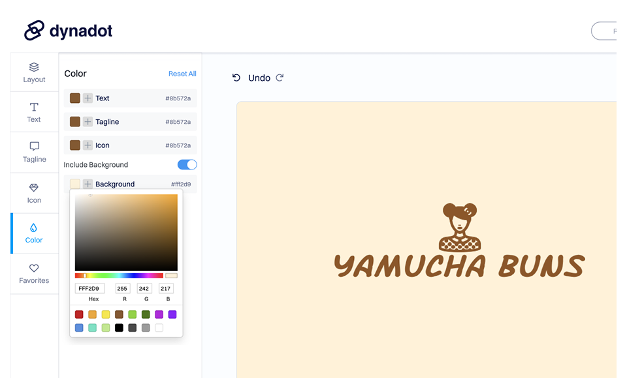Add a color to Text using its plus button

click(x=87, y=98)
